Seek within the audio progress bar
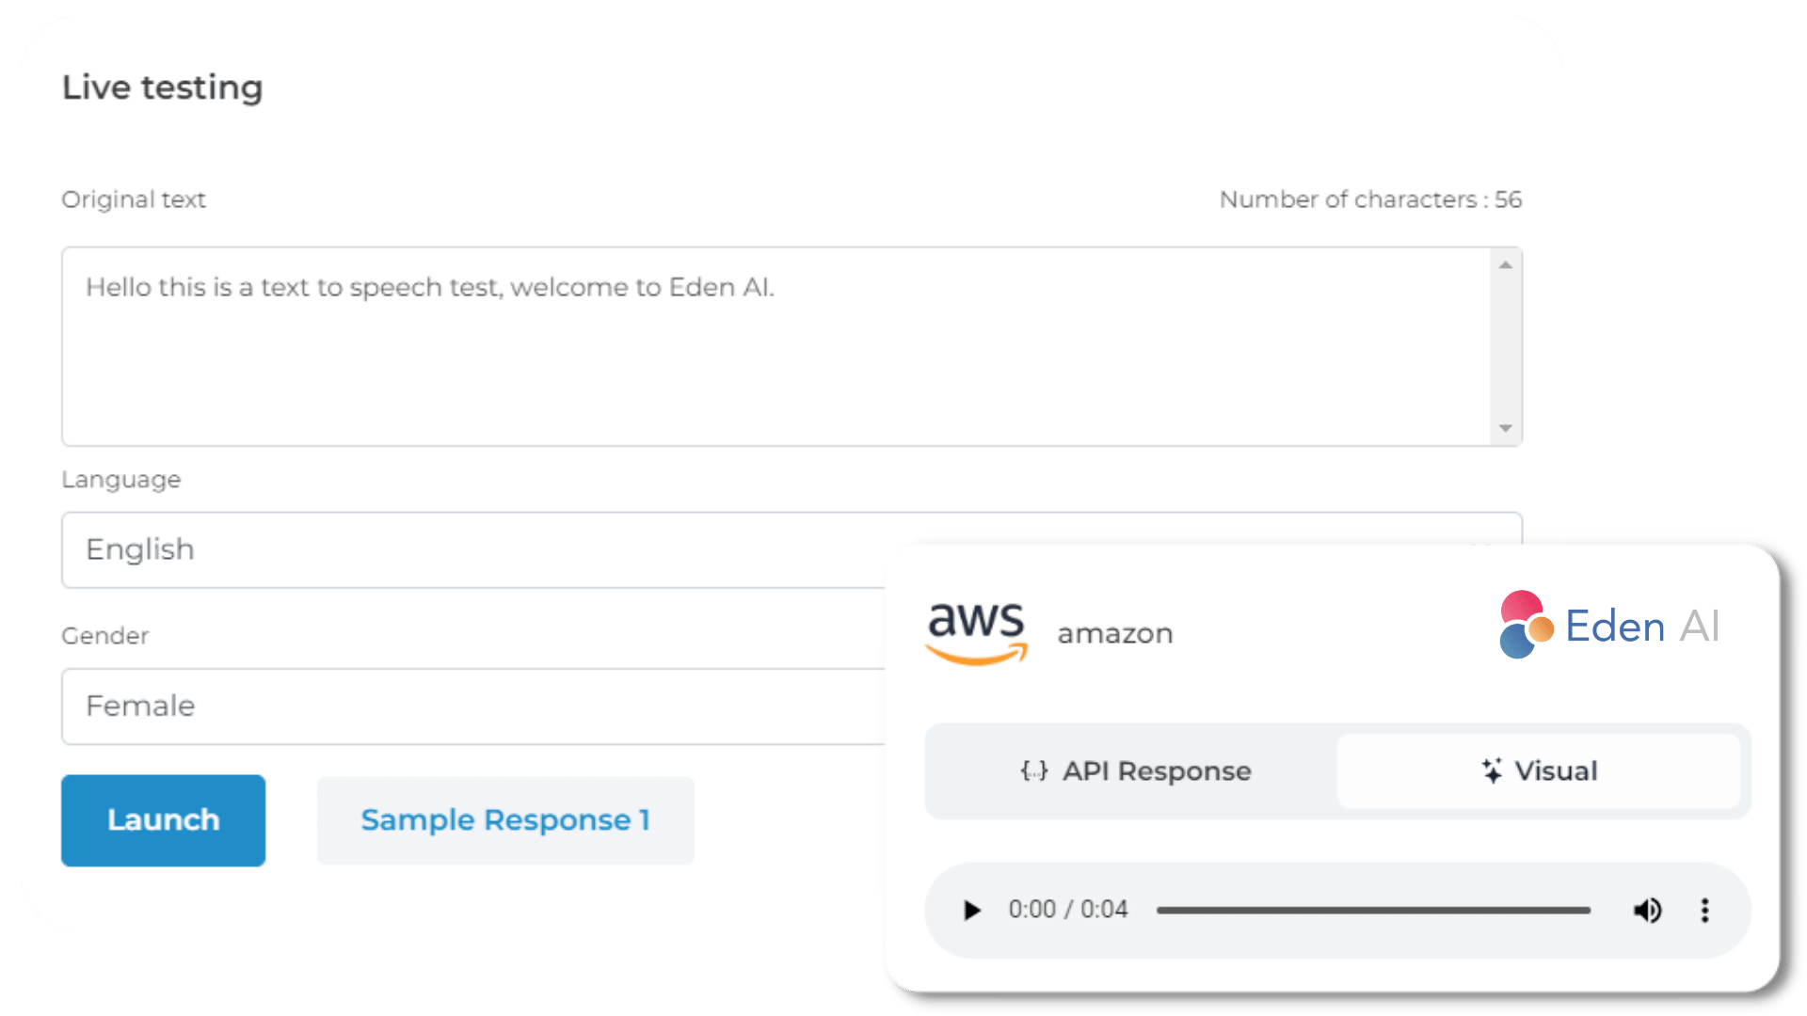 (1373, 911)
